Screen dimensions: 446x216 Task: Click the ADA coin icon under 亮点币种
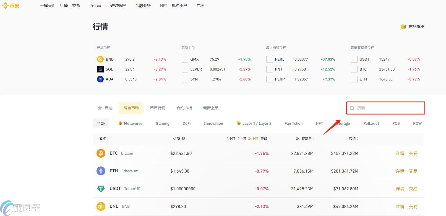coord(100,79)
